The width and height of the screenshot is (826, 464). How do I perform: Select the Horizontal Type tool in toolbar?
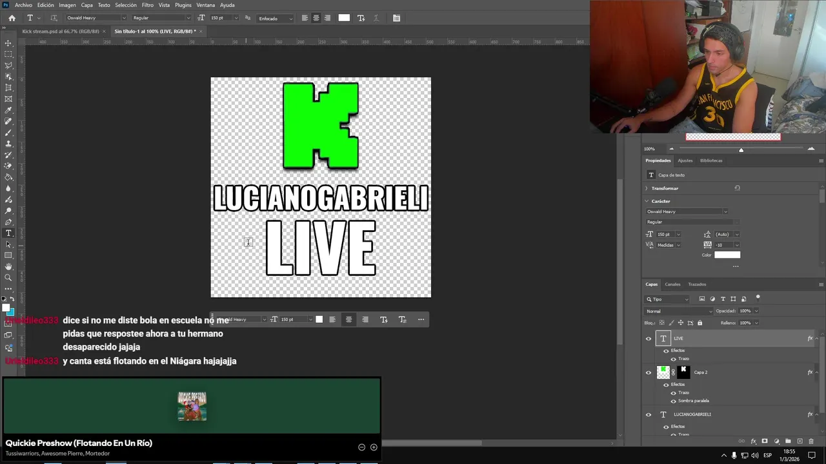(8, 233)
